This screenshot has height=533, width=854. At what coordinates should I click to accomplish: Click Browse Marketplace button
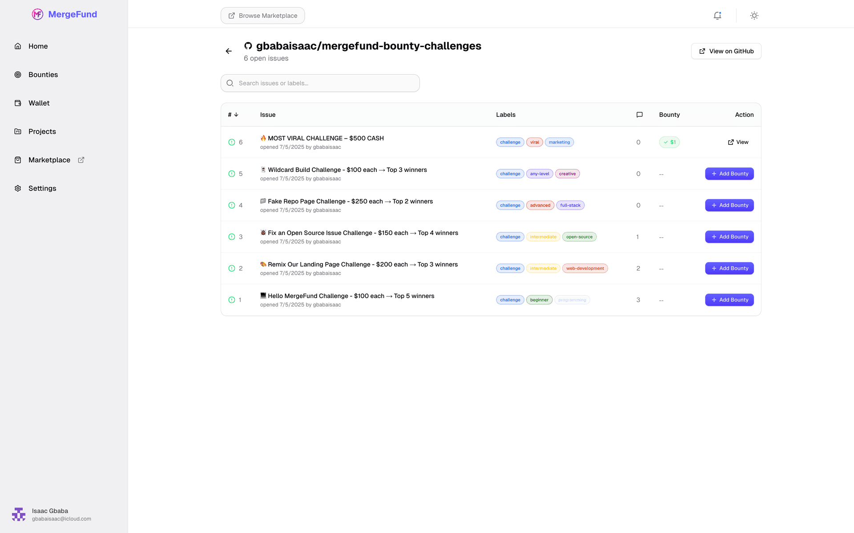[262, 16]
